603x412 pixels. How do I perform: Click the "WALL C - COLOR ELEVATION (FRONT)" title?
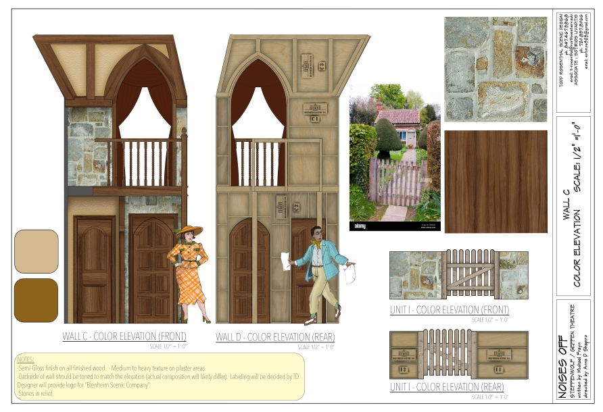coord(124,336)
